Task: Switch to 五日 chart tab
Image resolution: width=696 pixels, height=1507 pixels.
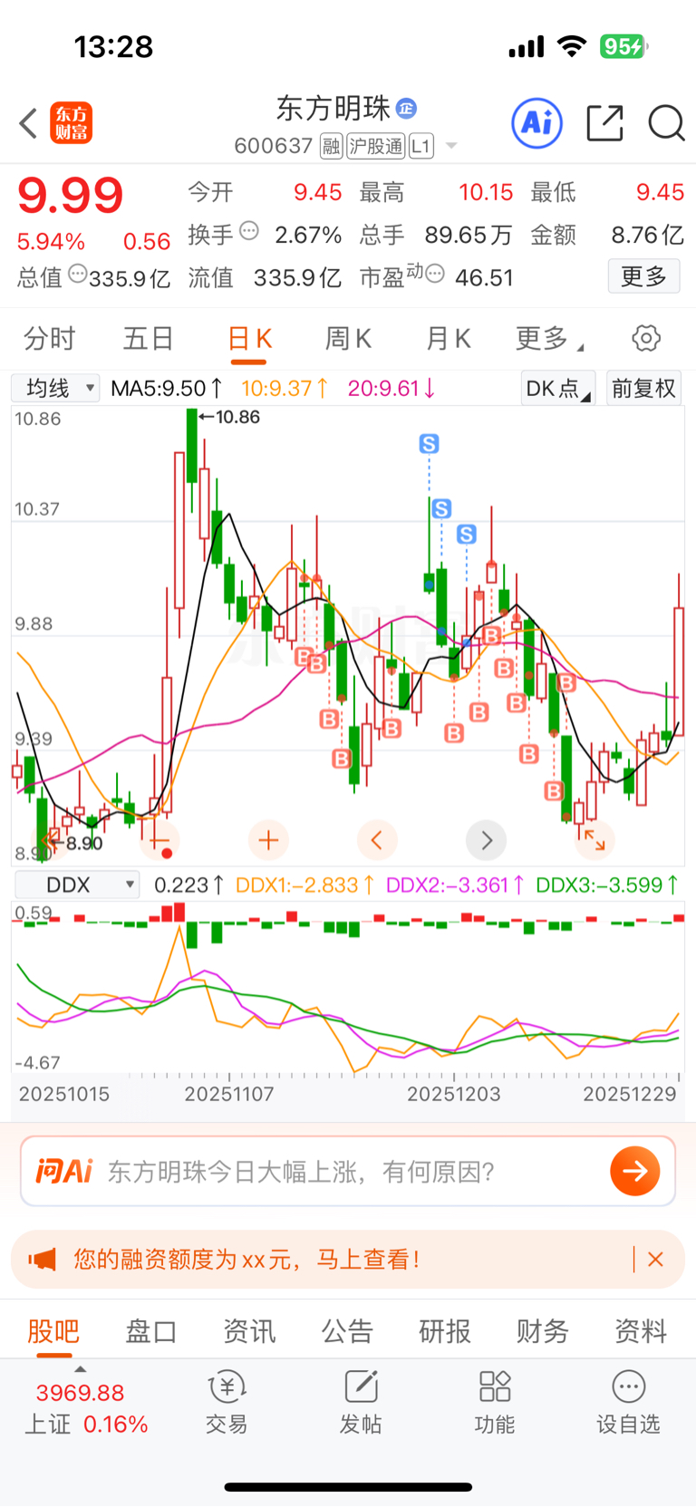Action: point(149,339)
